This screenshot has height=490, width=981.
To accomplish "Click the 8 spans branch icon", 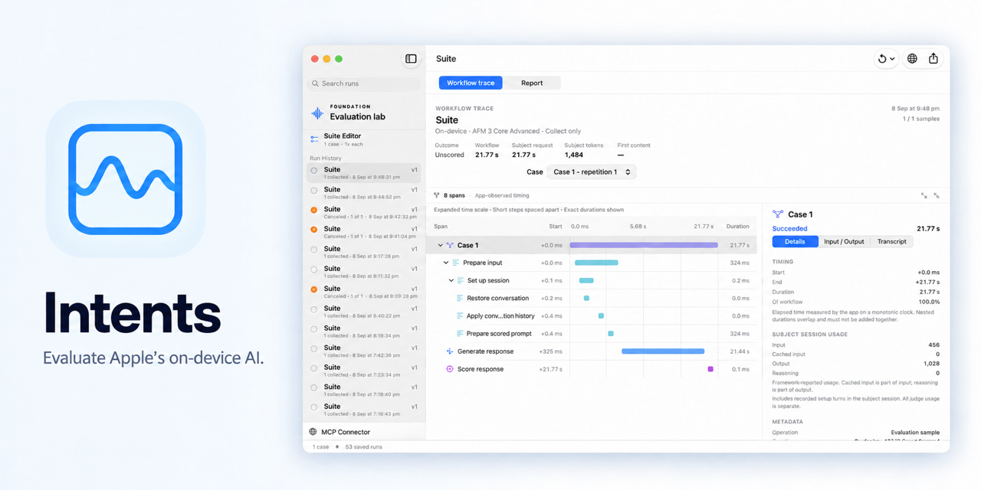I will [x=437, y=195].
